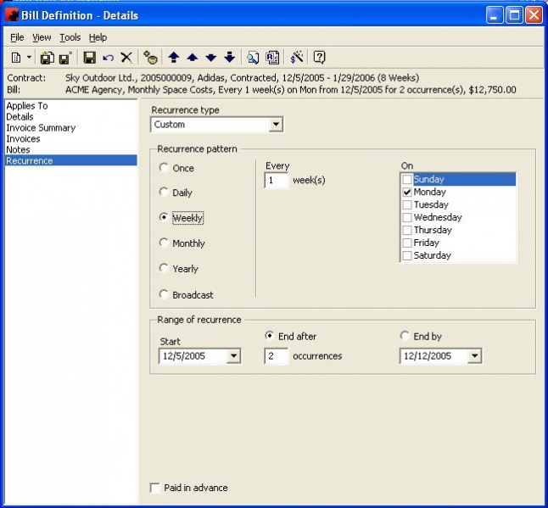Jump to last record with the barred down arrow

tap(229, 58)
